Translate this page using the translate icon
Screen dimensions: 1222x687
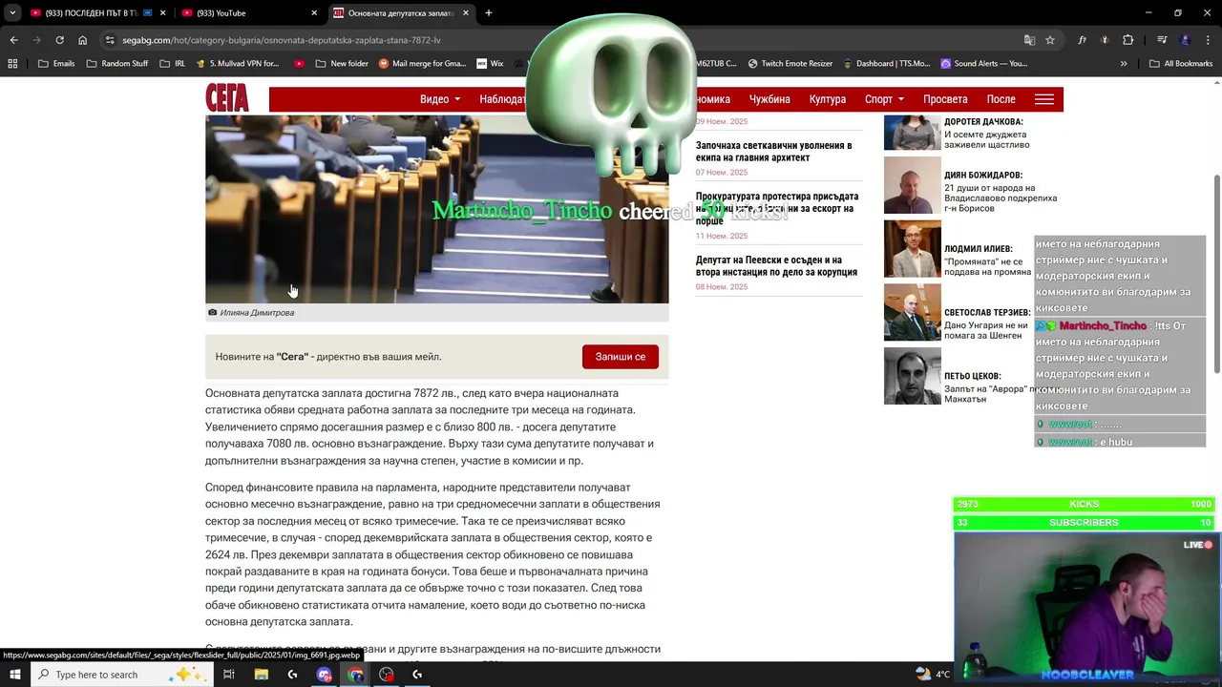click(1029, 40)
